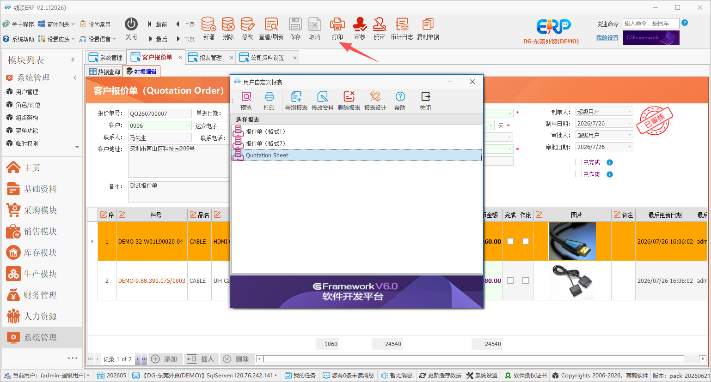Viewport: 711px width, 382px height.
Task: Click the 快速命令 command input box
Action: click(651, 23)
